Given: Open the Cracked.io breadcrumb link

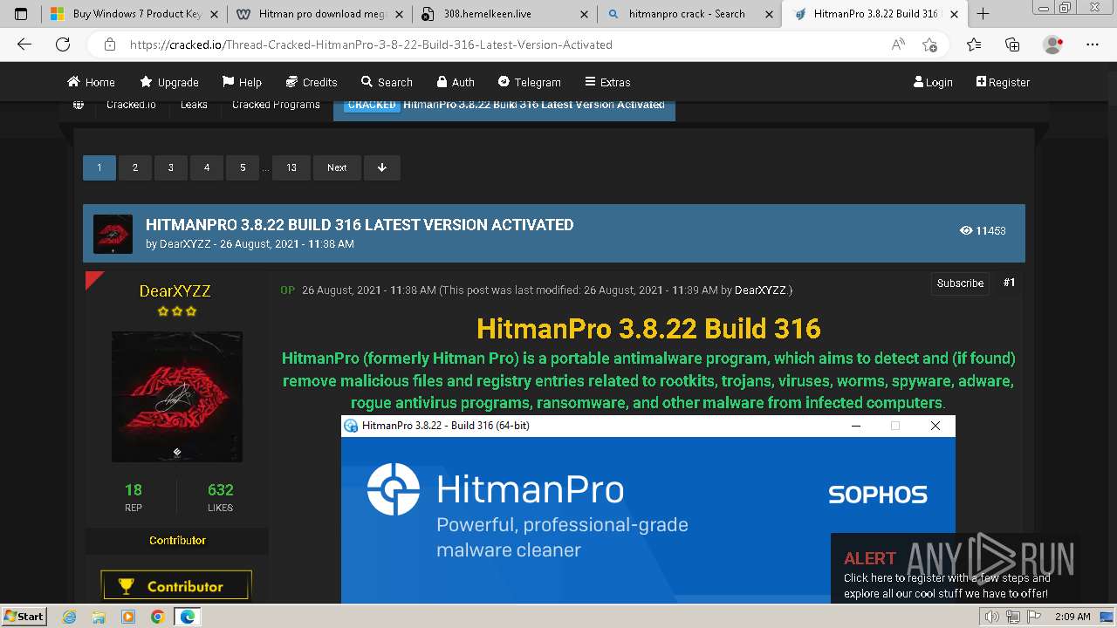Looking at the screenshot, I should 131,105.
